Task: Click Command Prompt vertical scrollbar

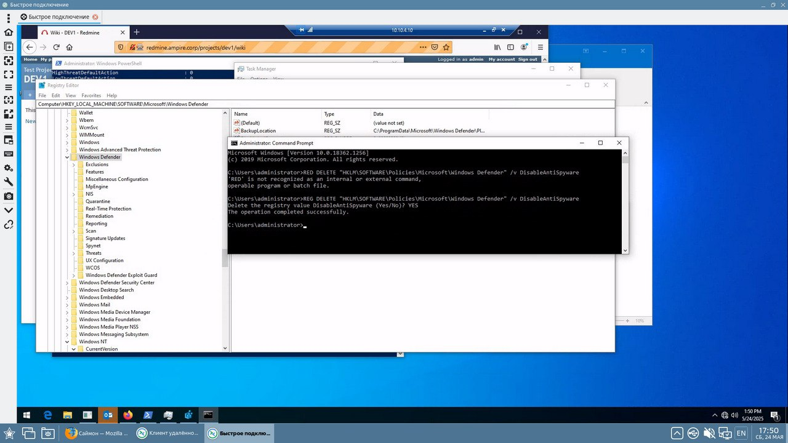Action: click(x=625, y=201)
